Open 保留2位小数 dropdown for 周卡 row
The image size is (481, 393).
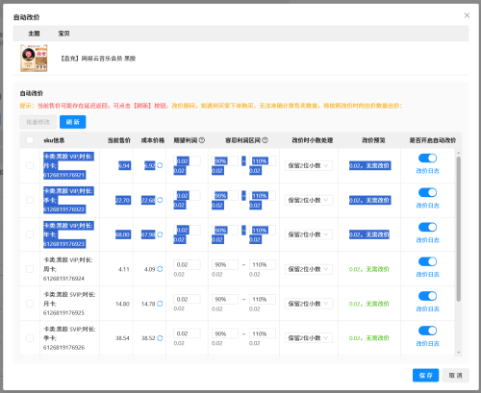point(309,269)
